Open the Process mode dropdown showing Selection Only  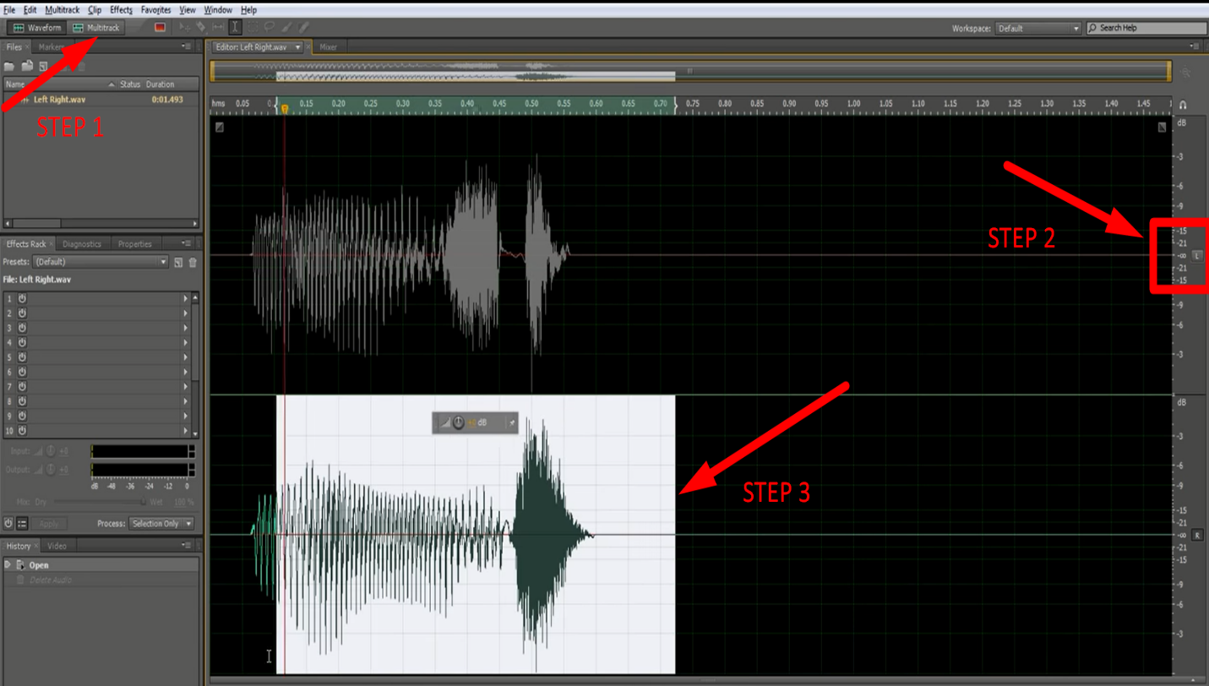pyautogui.click(x=161, y=523)
